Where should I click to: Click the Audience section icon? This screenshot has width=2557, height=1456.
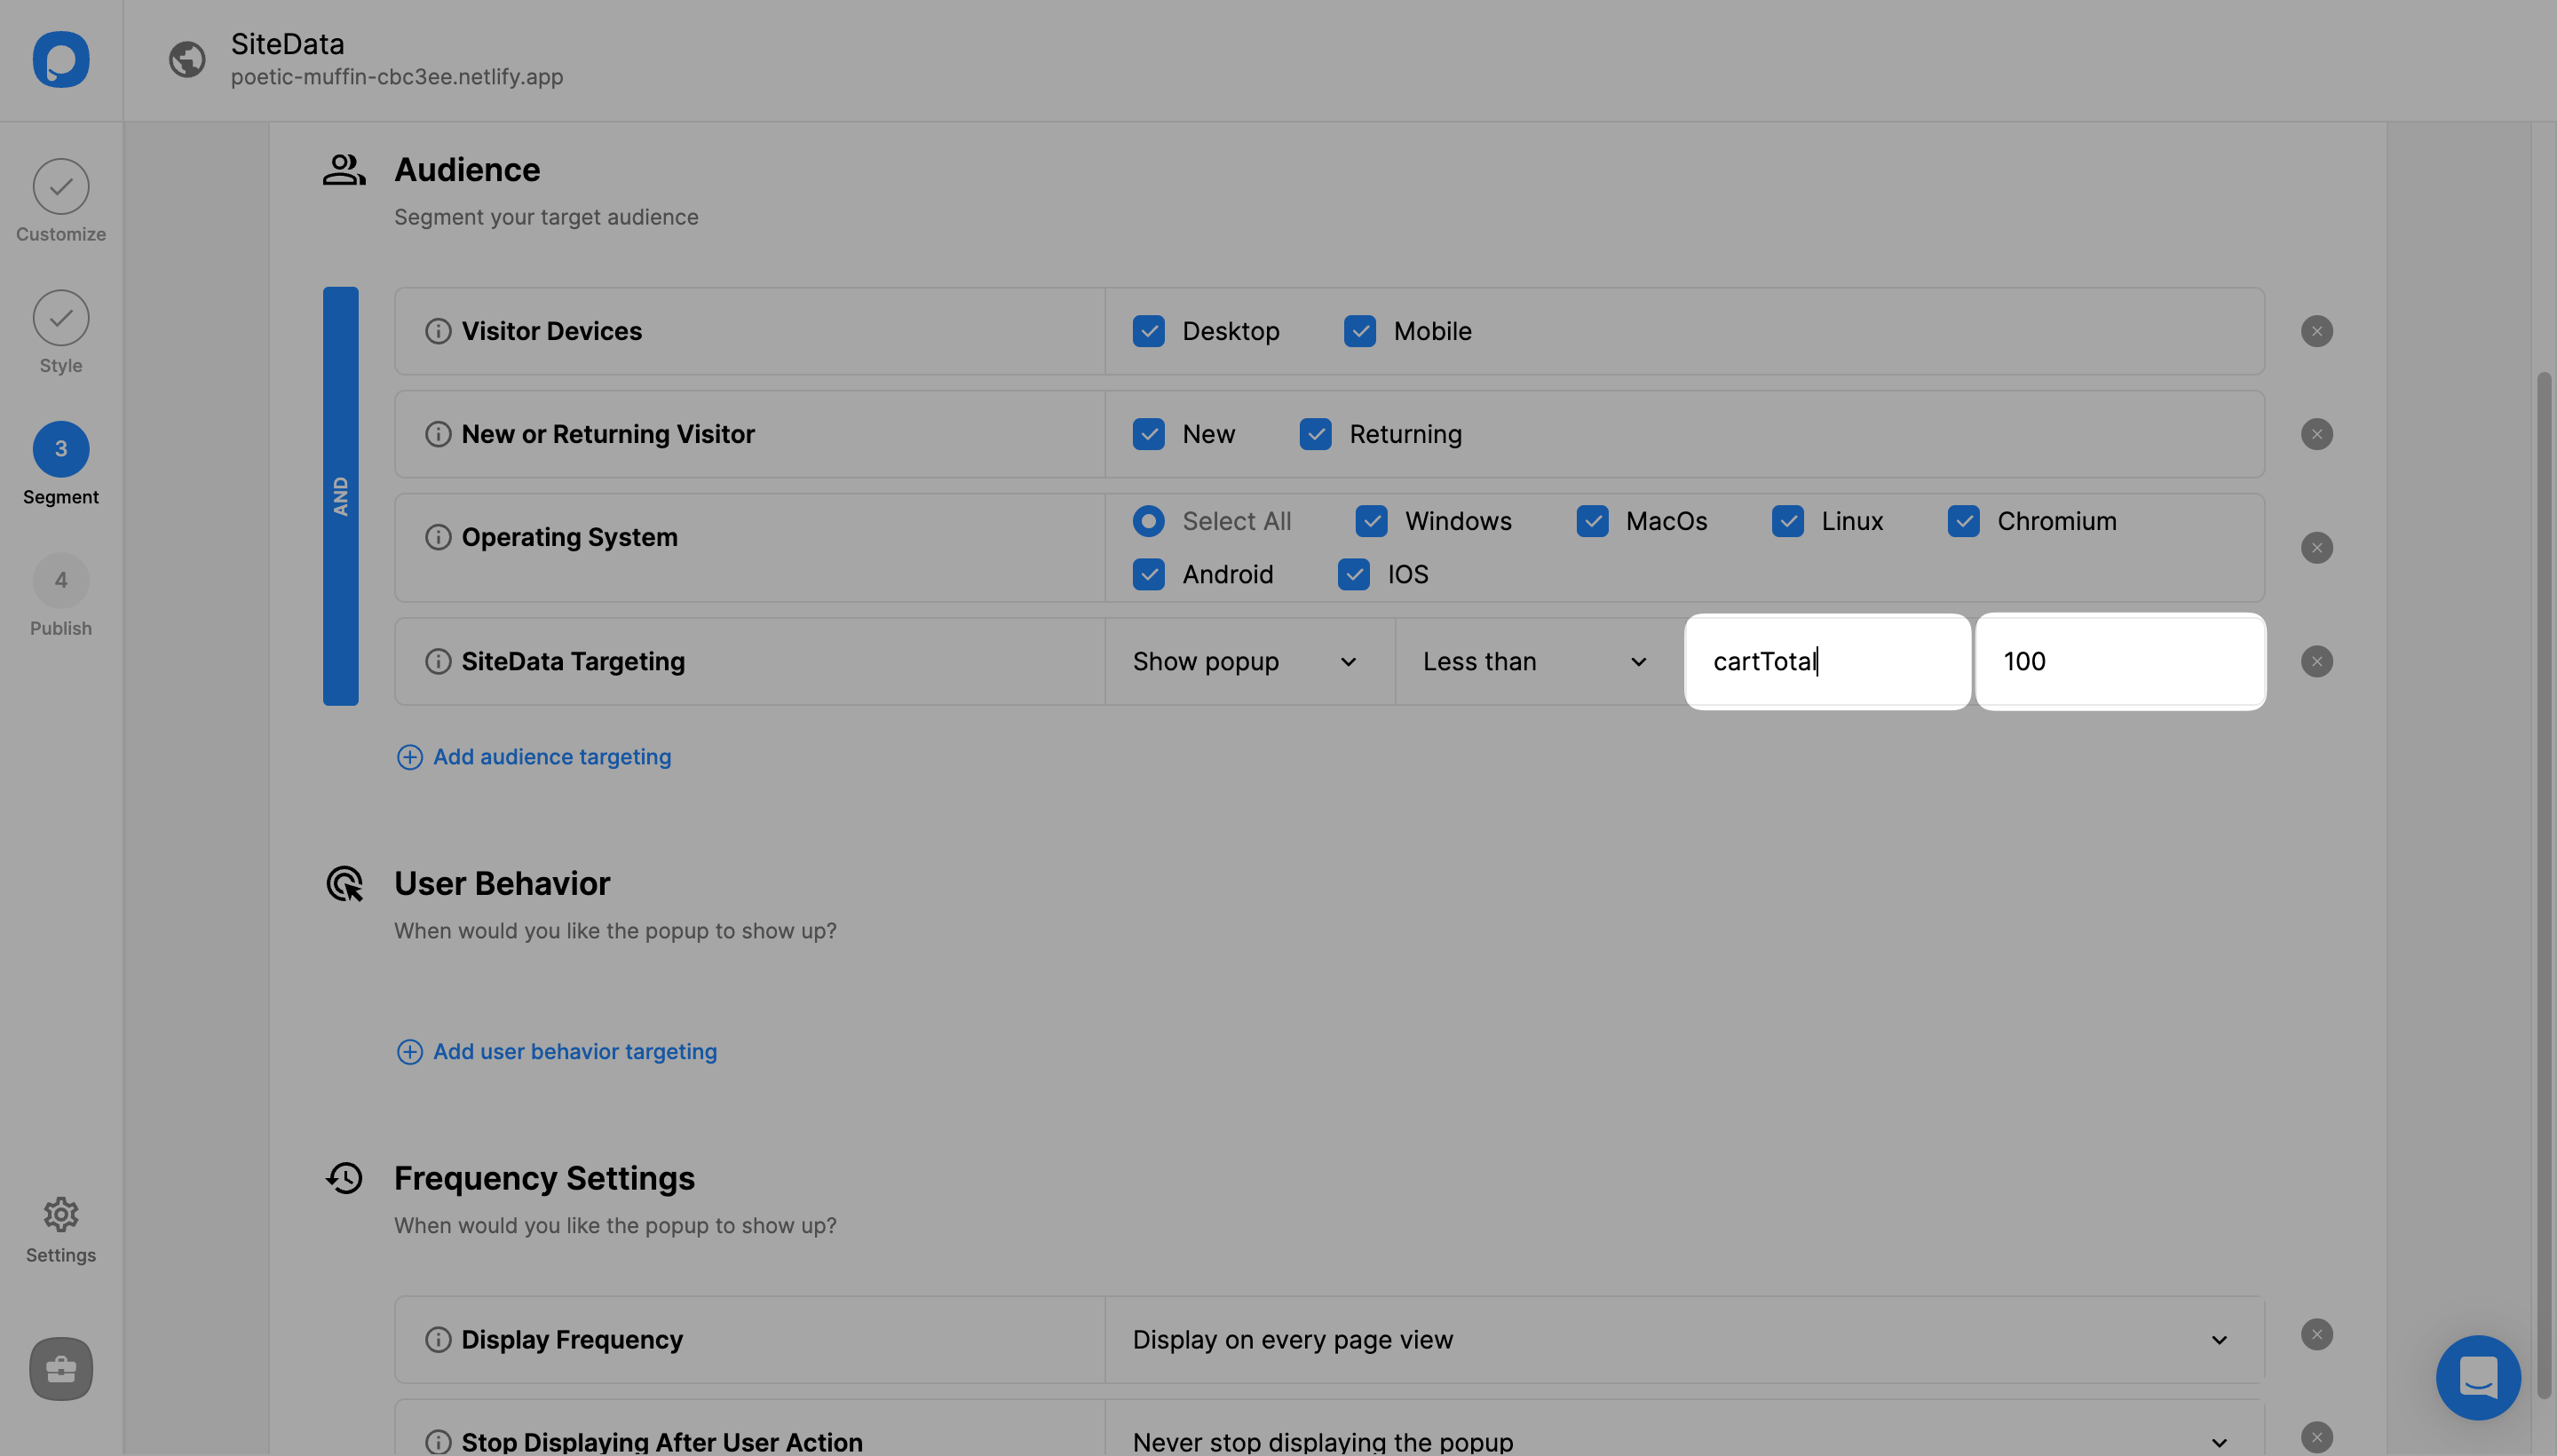(344, 170)
